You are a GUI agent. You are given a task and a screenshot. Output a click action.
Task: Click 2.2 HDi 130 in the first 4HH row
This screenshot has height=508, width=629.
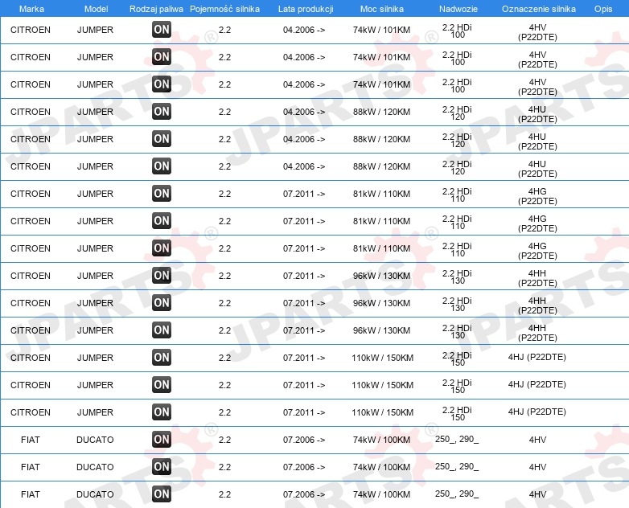[457, 277]
